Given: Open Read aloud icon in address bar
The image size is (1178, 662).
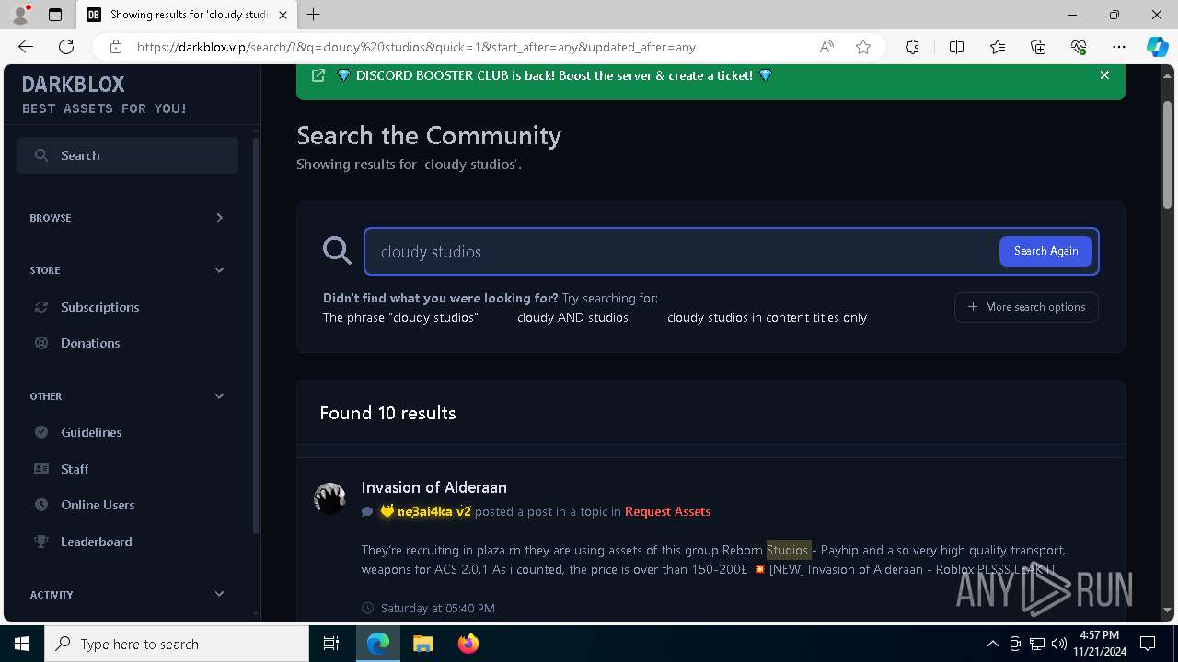Looking at the screenshot, I should click(826, 47).
